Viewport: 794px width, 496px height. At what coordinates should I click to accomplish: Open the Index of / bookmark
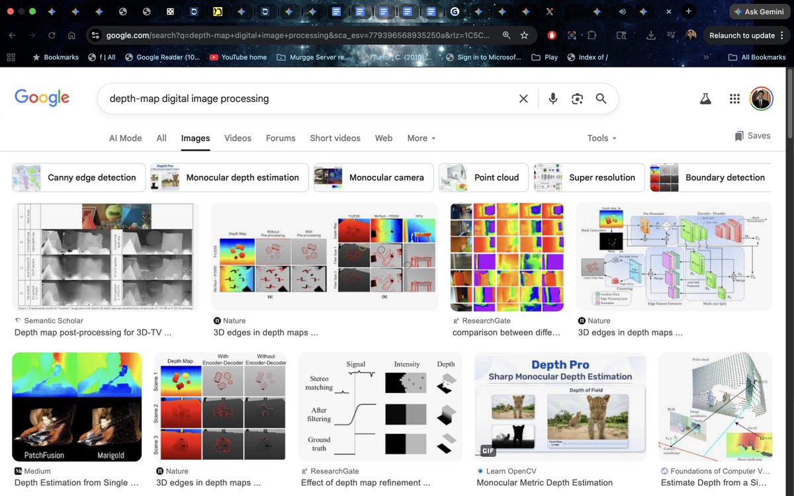click(587, 57)
